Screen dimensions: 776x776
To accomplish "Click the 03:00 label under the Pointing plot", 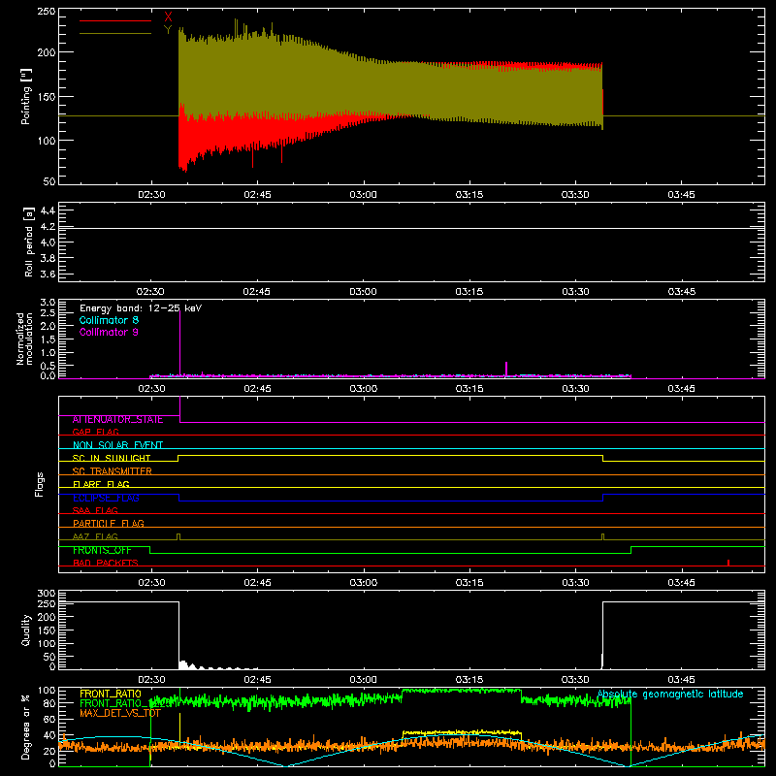I will click(x=363, y=195).
